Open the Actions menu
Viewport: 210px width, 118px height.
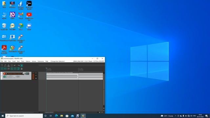(34, 61)
